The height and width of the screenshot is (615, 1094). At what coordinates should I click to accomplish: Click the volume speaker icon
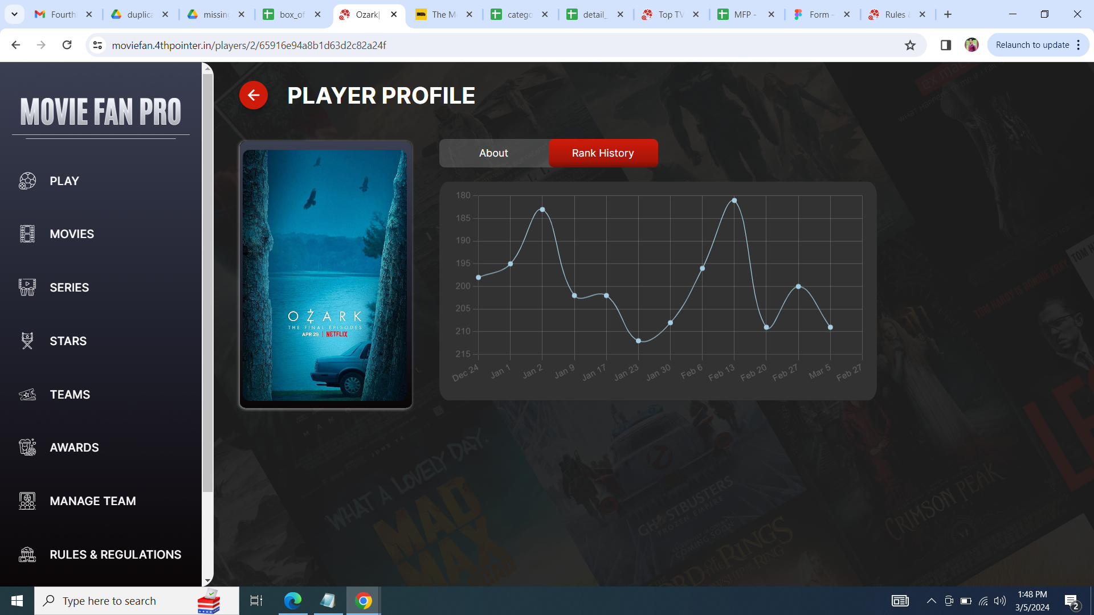1000,601
